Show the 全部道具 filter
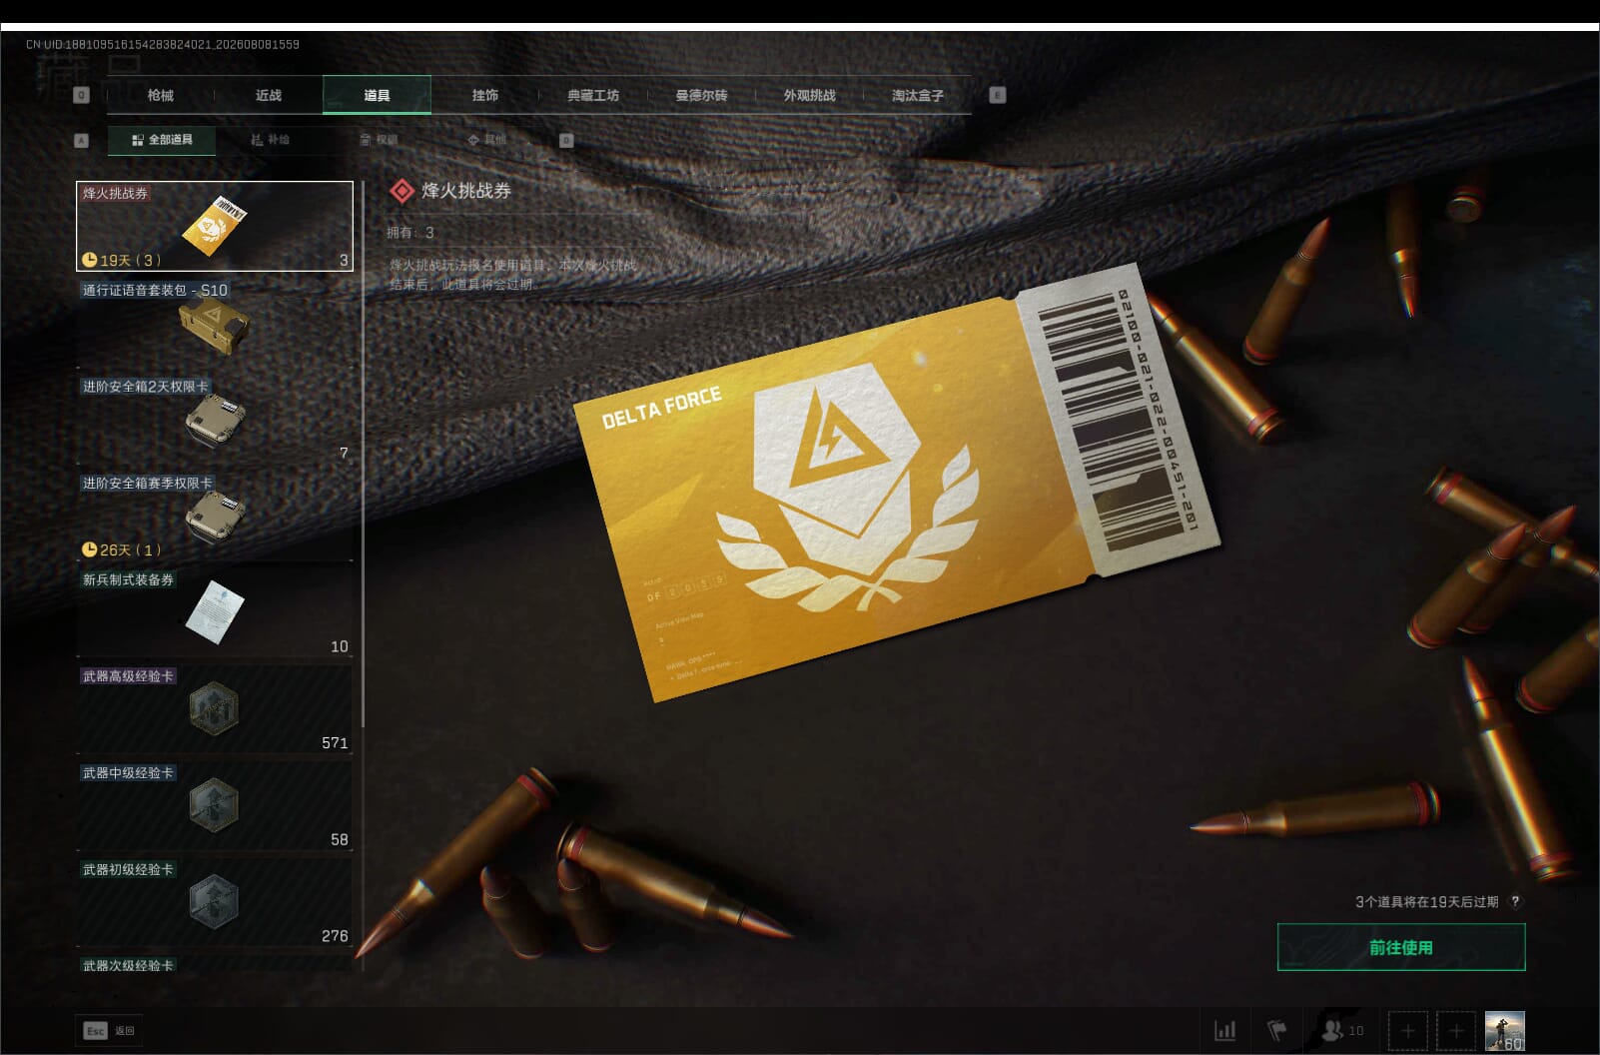Screen dimensions: 1600x1055 point(162,140)
